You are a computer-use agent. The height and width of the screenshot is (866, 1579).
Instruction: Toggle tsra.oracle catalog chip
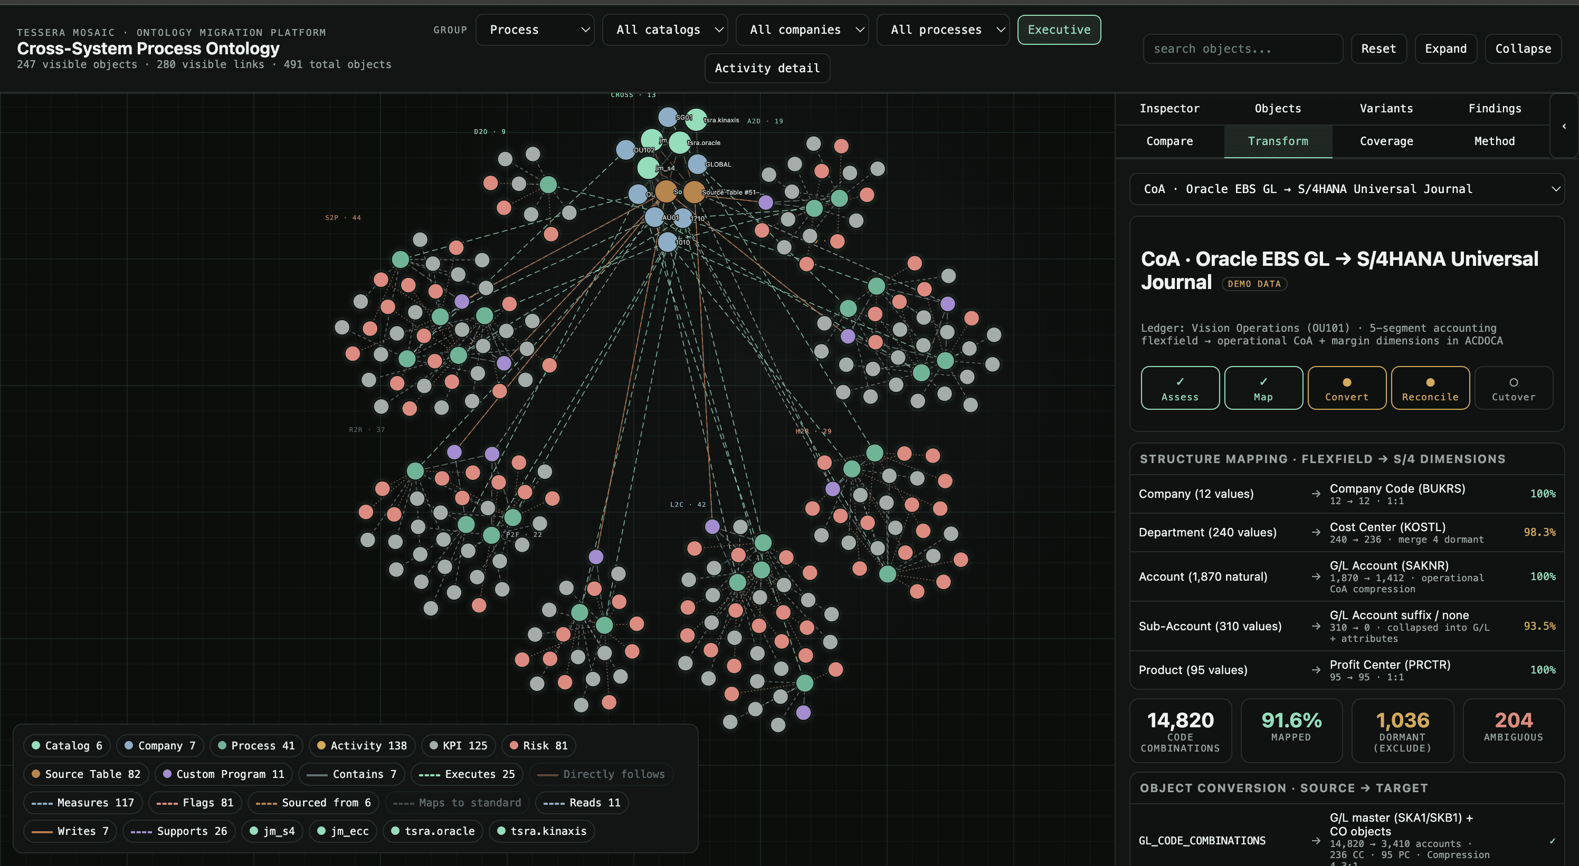[433, 831]
